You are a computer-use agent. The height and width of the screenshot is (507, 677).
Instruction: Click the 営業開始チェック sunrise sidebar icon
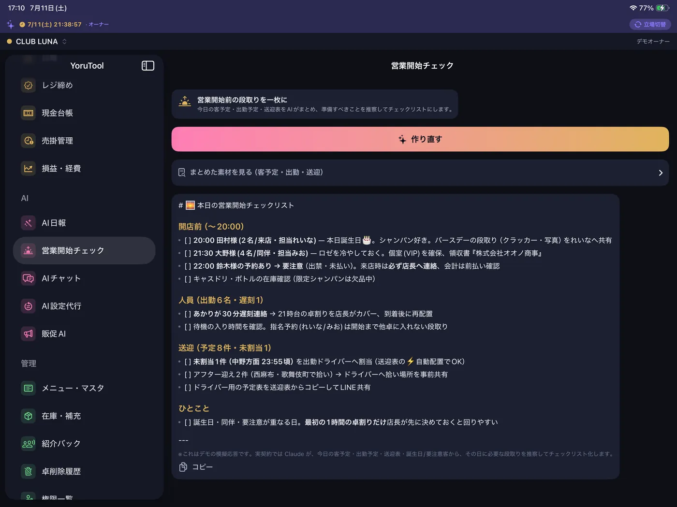[29, 250]
